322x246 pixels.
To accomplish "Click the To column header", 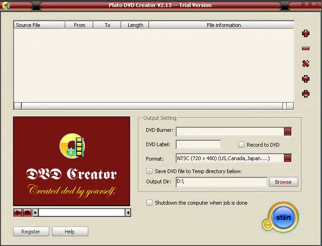I will coord(107,25).
